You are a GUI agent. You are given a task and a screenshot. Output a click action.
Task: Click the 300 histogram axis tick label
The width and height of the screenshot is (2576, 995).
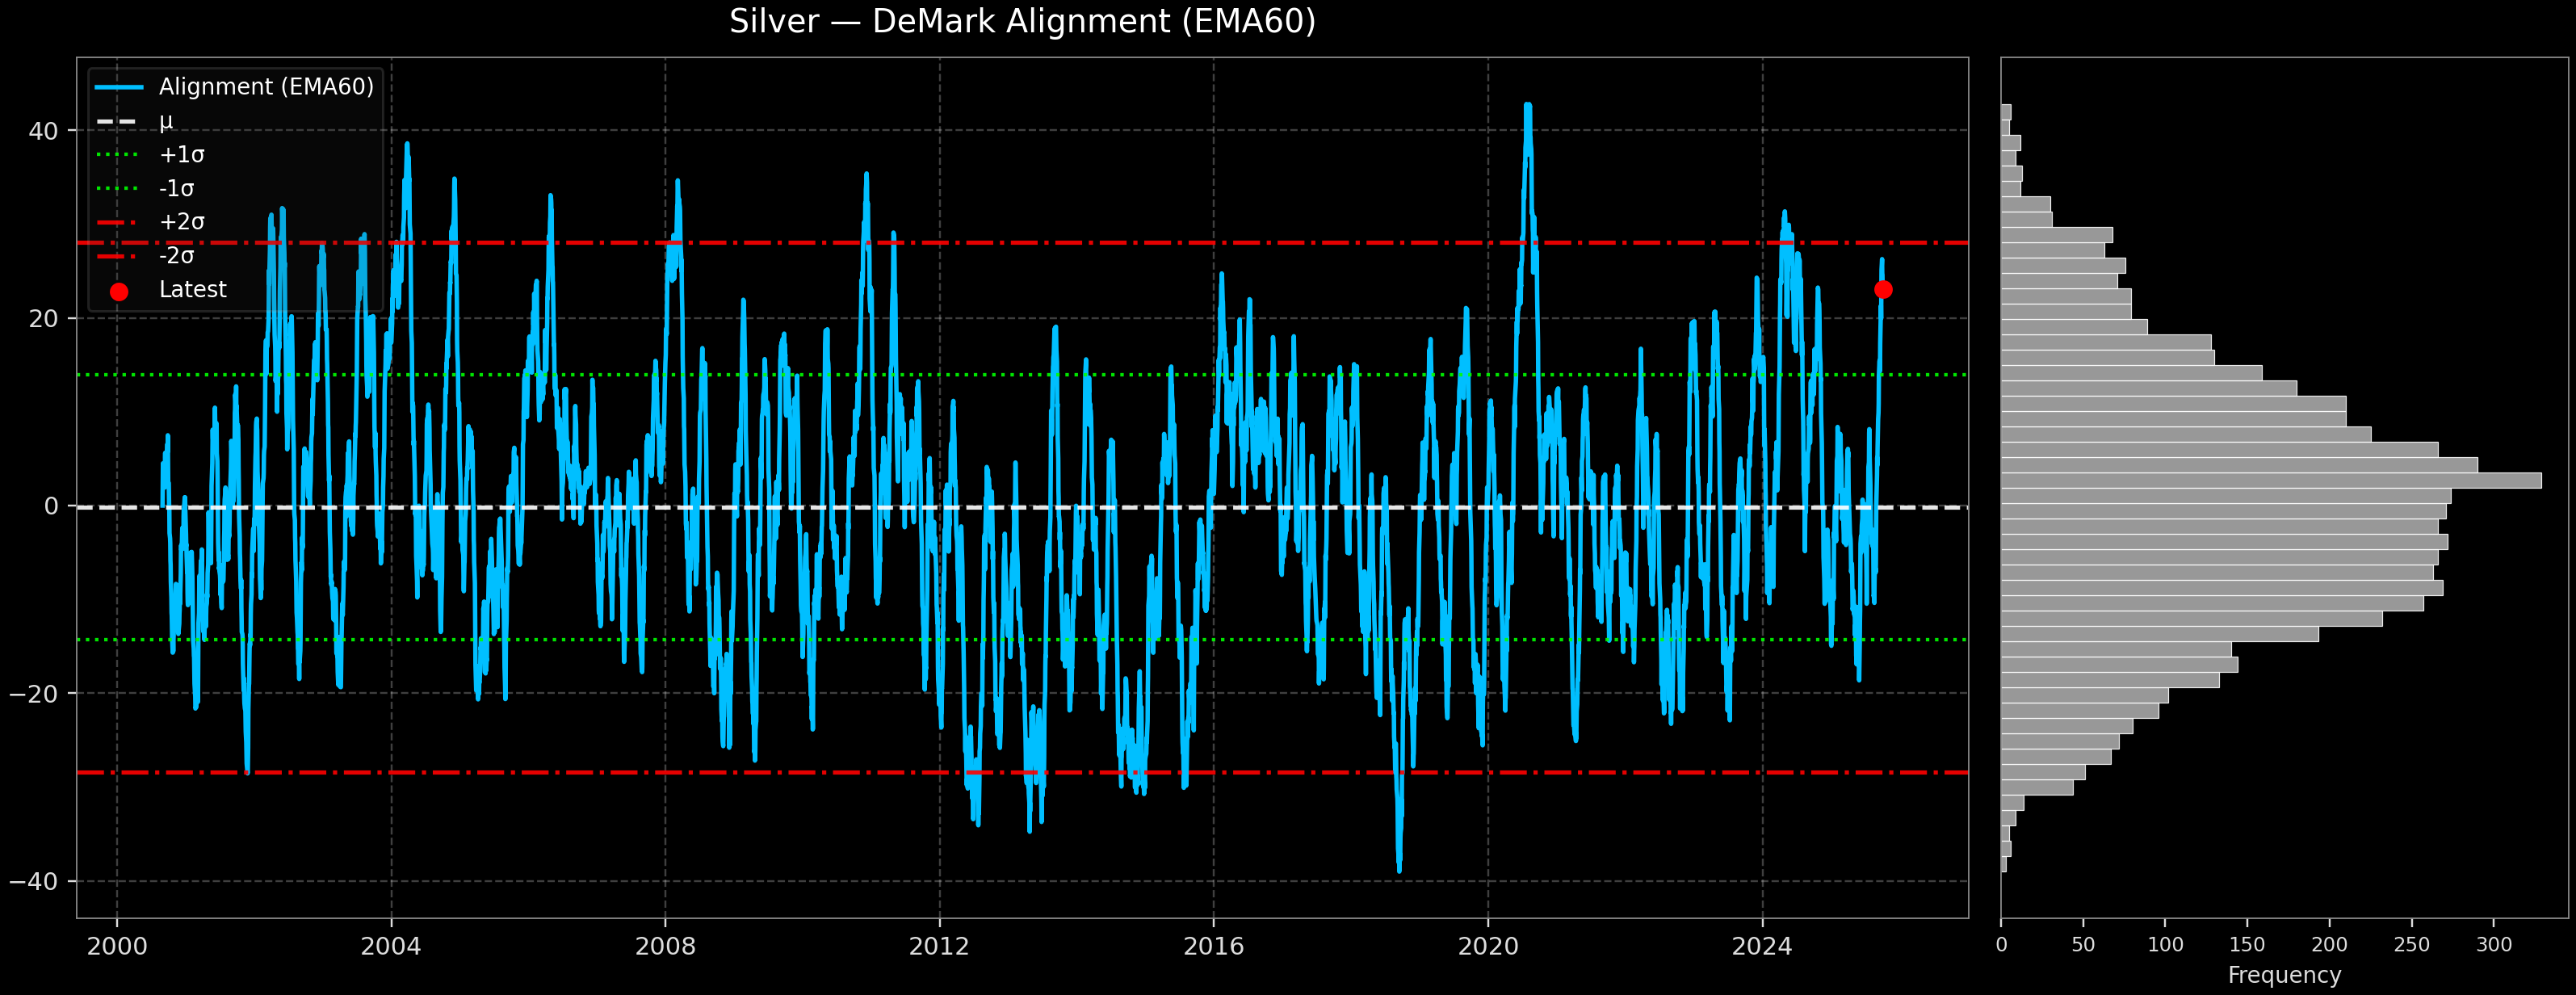[x=2493, y=945]
